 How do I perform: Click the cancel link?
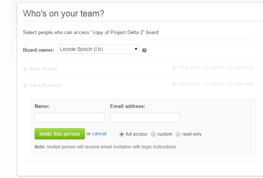(x=99, y=134)
